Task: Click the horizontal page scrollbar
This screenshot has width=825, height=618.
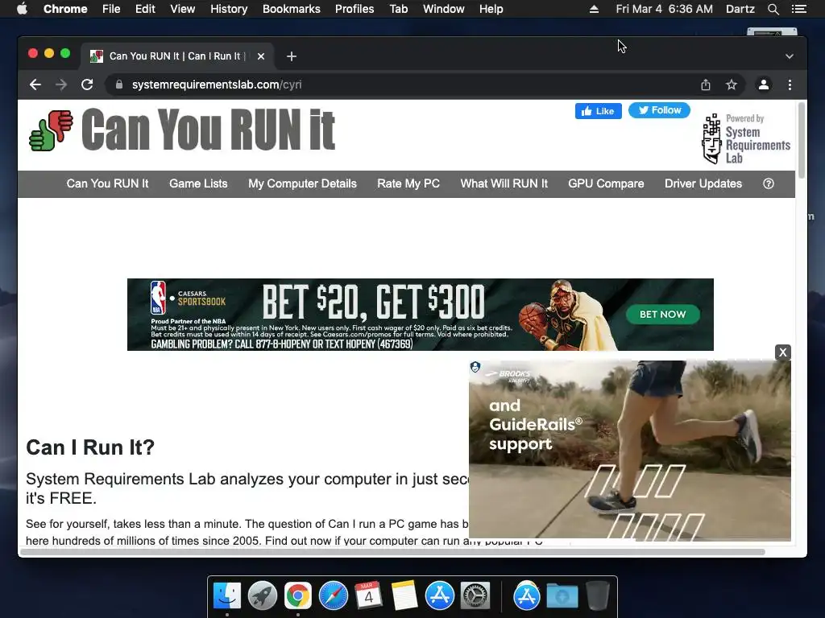Action: [x=392, y=552]
